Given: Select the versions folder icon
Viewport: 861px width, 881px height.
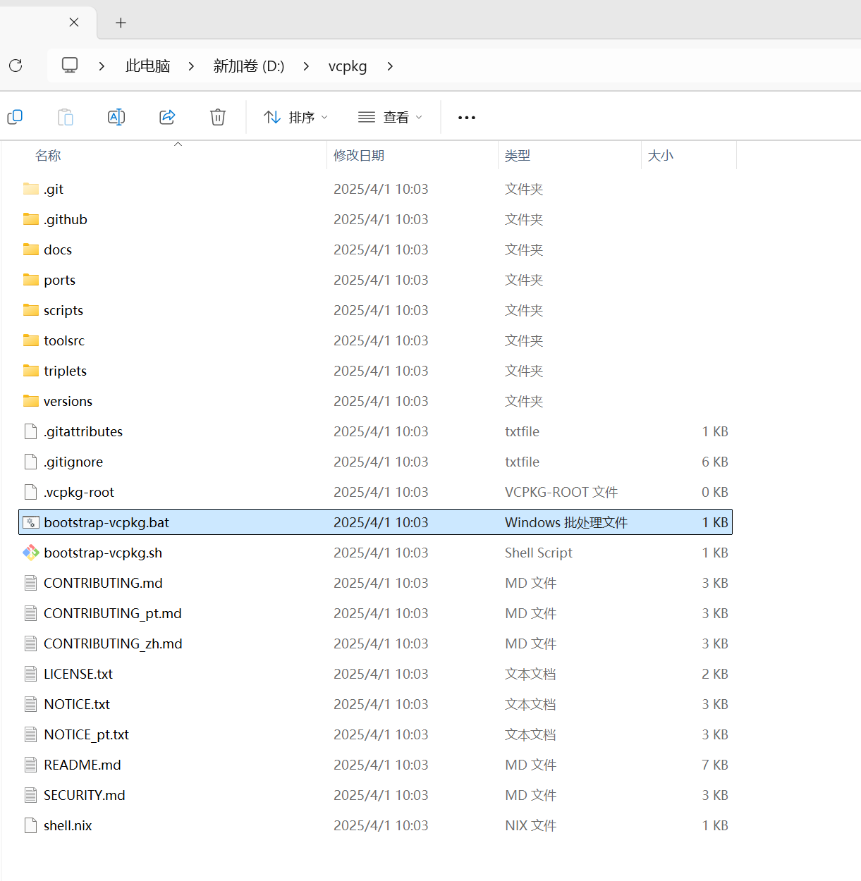Looking at the screenshot, I should 31,400.
